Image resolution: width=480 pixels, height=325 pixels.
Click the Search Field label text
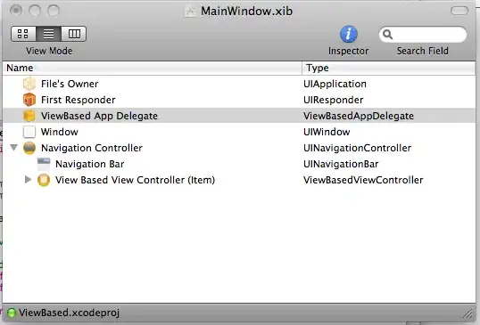423,51
